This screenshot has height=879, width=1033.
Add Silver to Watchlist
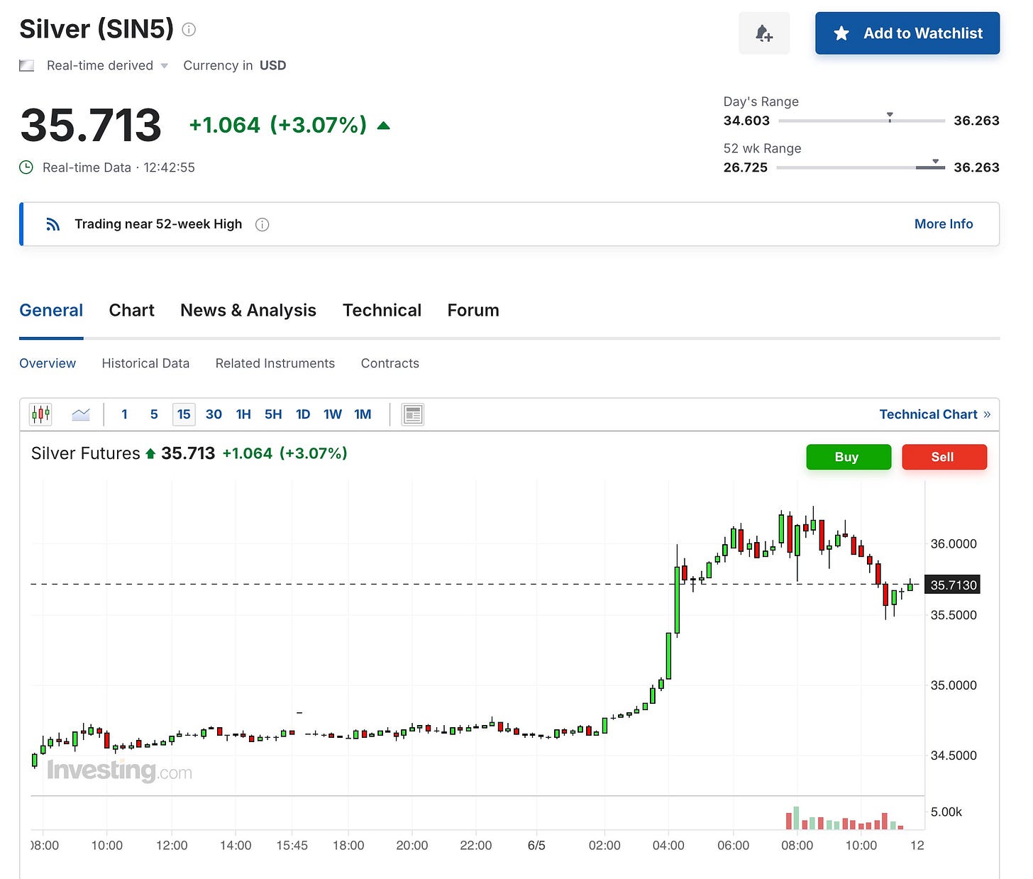tap(907, 33)
